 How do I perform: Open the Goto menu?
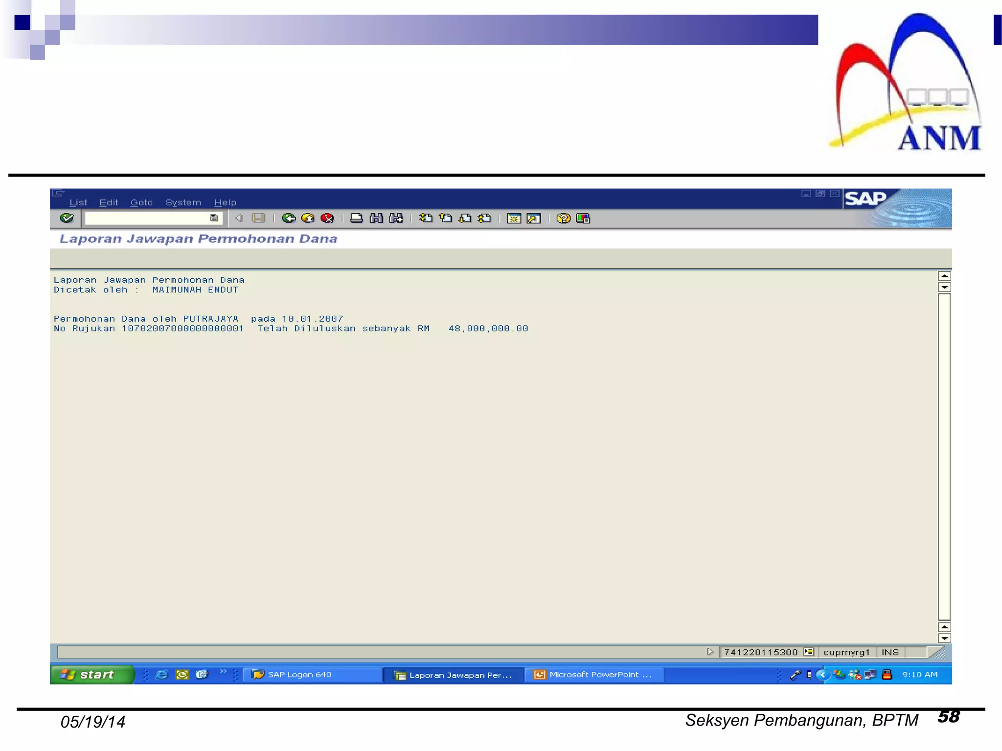(141, 202)
